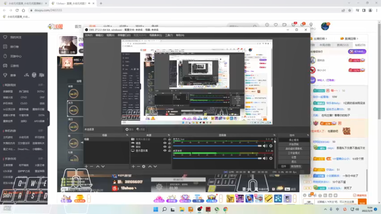This screenshot has height=214, width=381.
Task: Open taskbar search
Action: 164,209
